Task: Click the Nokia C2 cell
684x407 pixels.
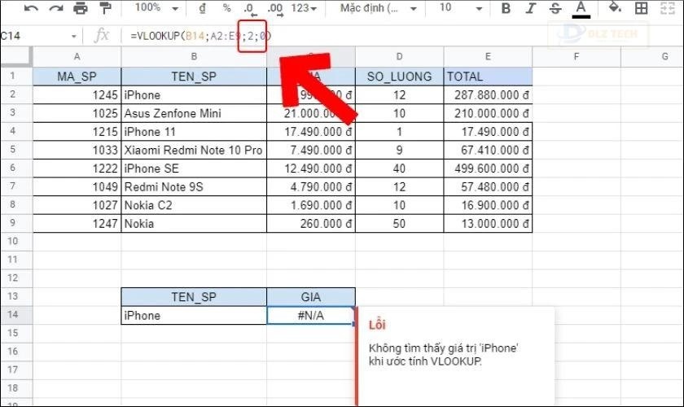Action: (x=194, y=204)
